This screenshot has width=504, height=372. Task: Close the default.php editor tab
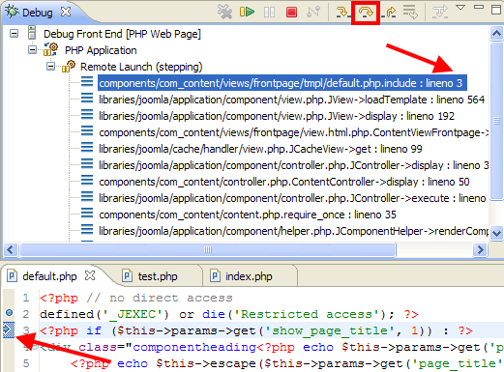click(90, 275)
